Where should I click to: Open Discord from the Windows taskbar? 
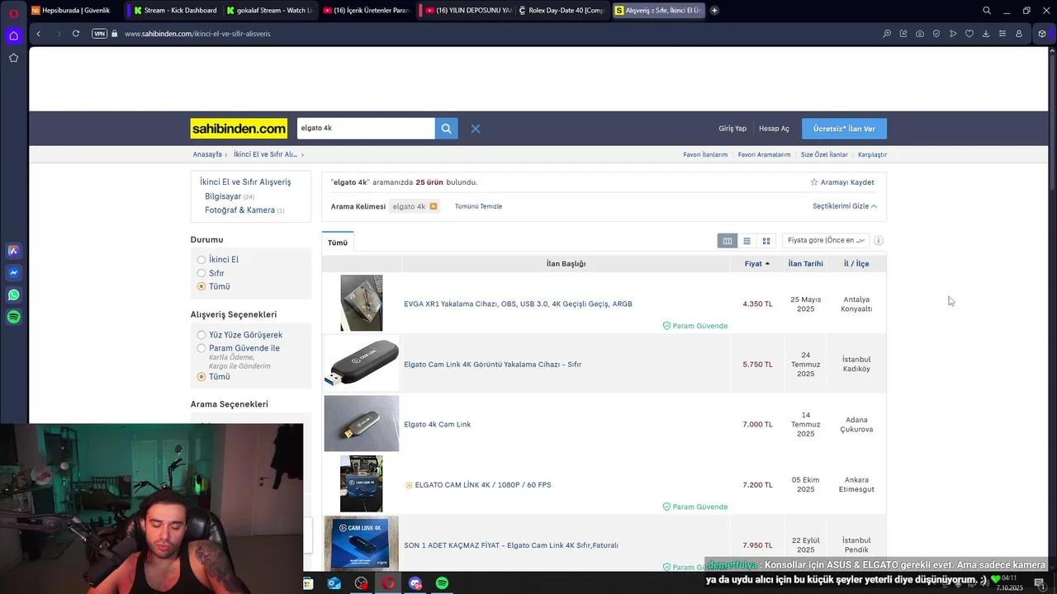(415, 583)
